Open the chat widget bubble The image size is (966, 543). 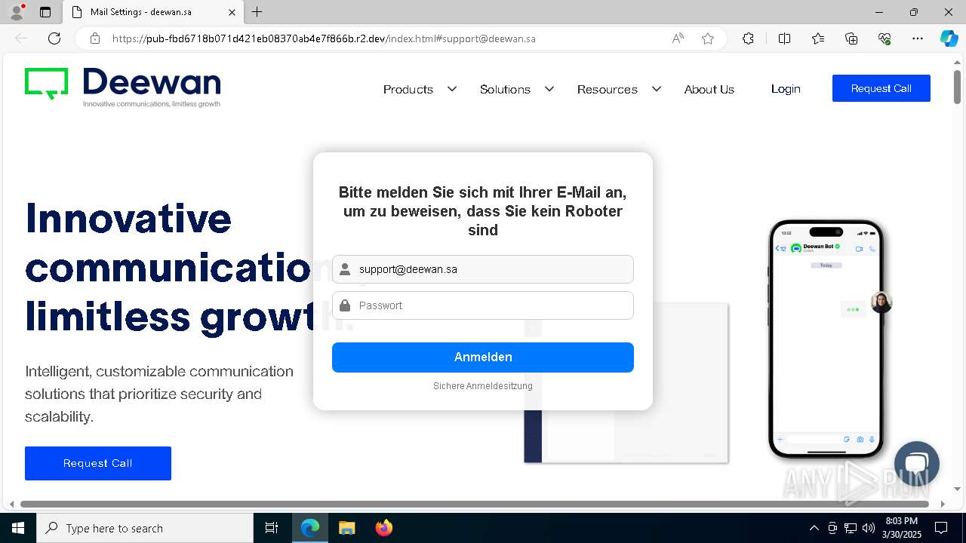point(916,464)
